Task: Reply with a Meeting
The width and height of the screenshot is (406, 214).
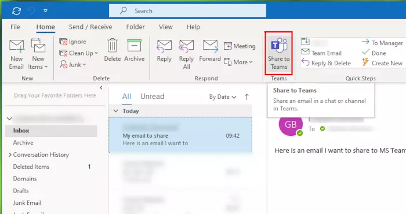Action: 240,46
